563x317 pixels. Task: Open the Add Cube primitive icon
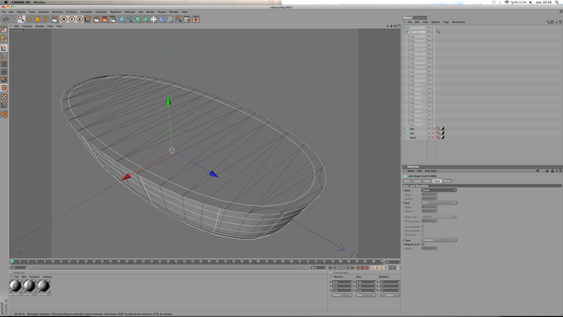click(122, 19)
